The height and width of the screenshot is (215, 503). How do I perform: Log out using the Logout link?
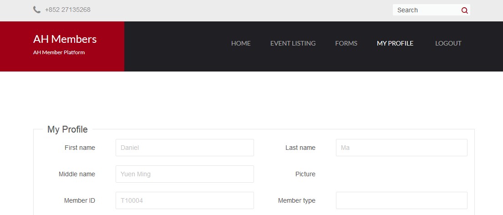click(448, 43)
